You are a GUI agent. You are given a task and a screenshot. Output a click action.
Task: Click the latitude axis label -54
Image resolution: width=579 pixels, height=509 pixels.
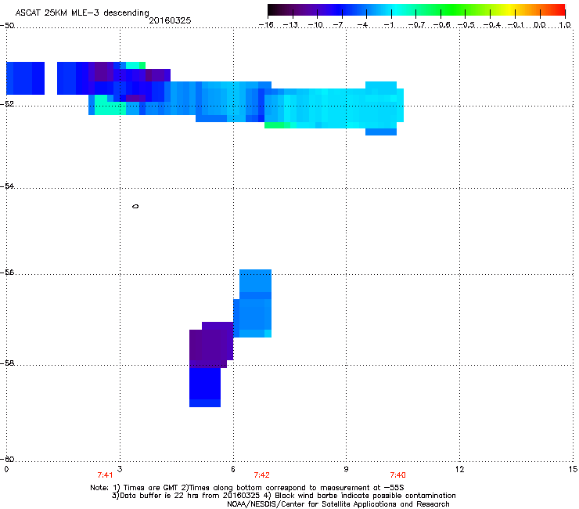[7, 186]
